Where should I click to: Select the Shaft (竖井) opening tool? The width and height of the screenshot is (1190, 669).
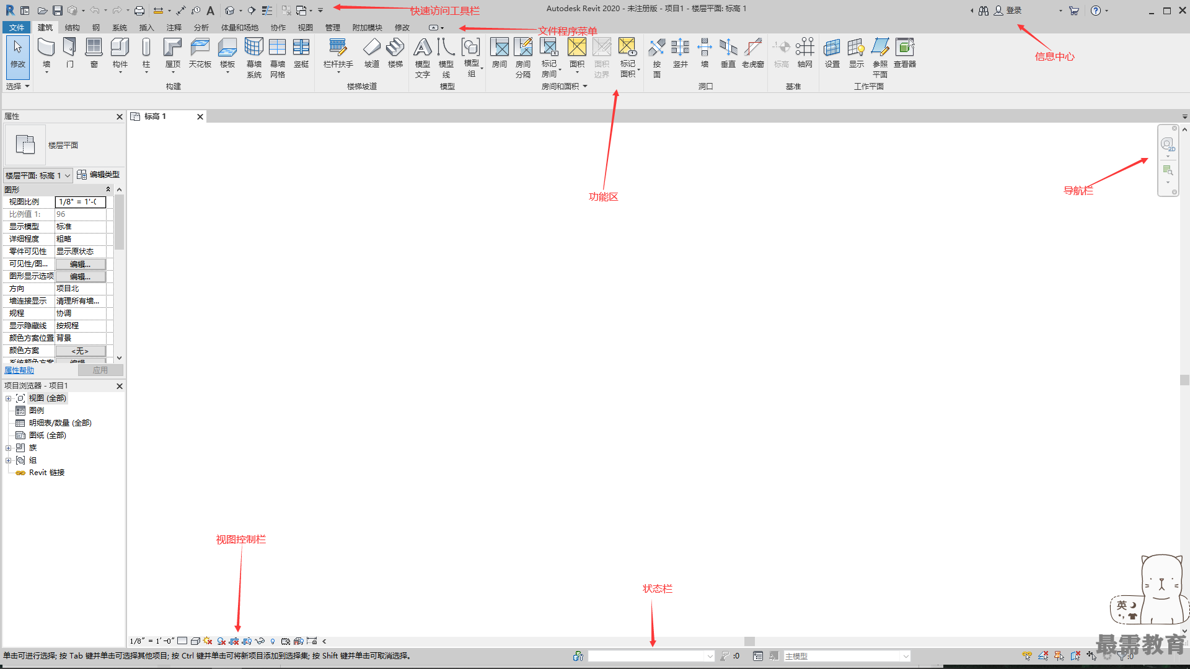pos(681,53)
